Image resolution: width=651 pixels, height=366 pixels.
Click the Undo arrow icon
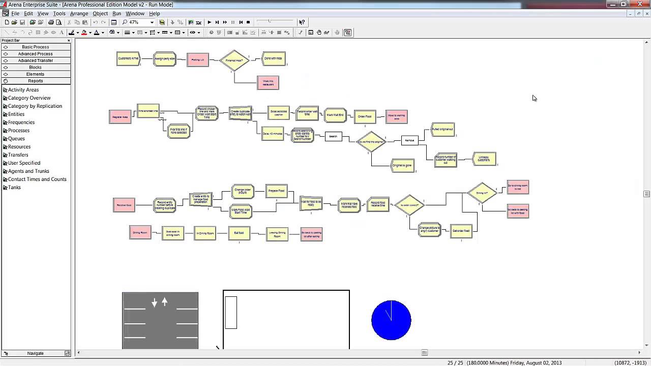click(x=96, y=22)
